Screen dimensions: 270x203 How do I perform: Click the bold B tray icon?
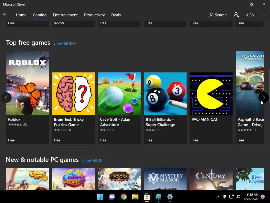click(x=224, y=197)
